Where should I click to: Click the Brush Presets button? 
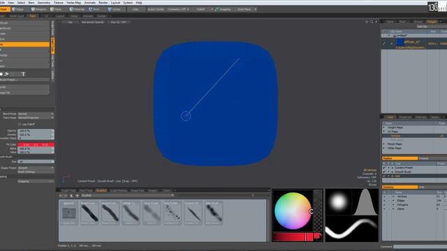click(x=24, y=80)
